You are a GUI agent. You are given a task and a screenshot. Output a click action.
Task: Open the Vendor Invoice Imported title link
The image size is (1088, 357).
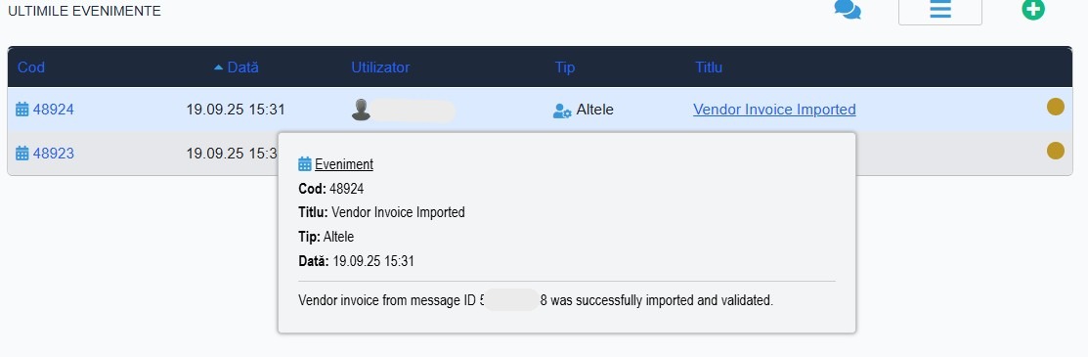(774, 109)
